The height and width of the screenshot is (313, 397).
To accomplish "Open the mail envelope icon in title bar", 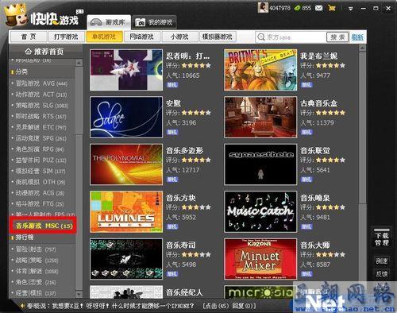I will [318, 8].
